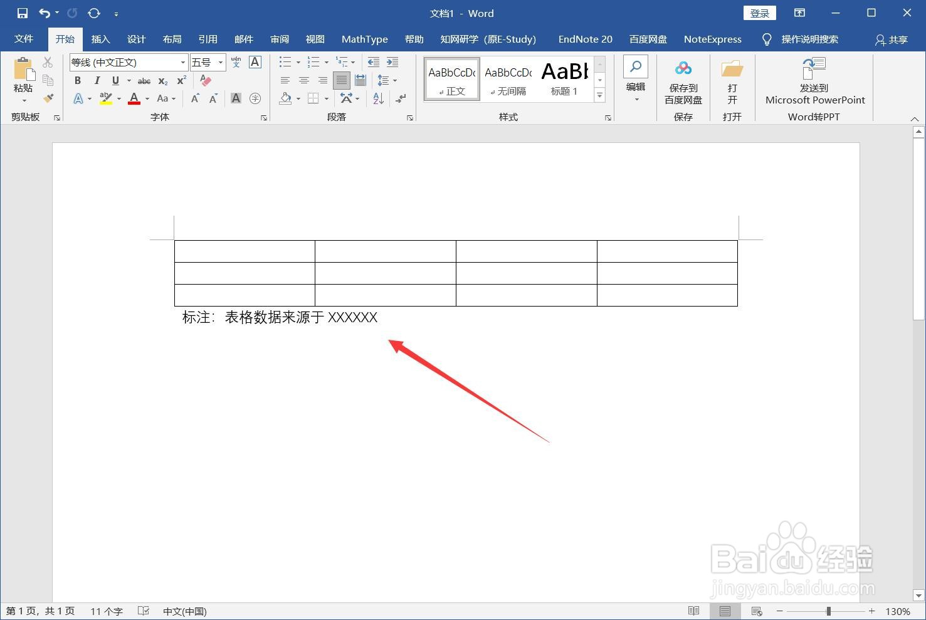Switch to the 引用 tab
This screenshot has height=620, width=926.
click(x=208, y=39)
